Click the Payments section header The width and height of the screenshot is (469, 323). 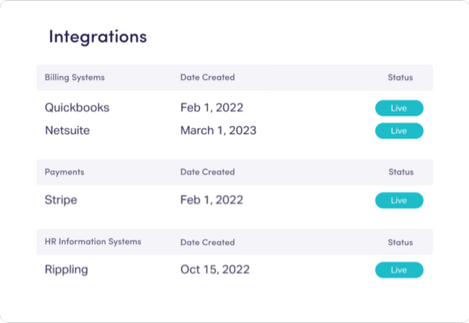pos(64,172)
